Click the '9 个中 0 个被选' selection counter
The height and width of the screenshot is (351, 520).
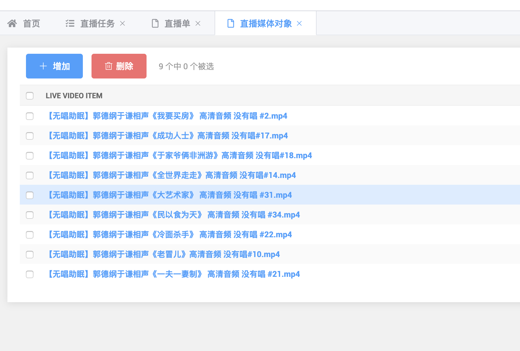(186, 66)
